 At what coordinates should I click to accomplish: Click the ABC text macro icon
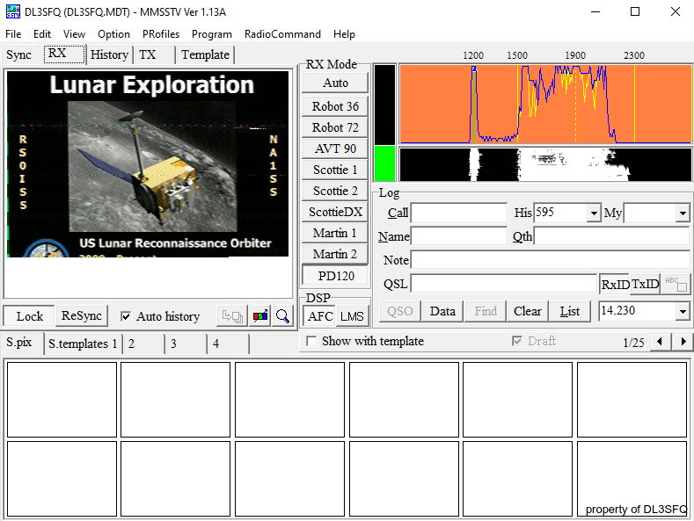tap(676, 284)
